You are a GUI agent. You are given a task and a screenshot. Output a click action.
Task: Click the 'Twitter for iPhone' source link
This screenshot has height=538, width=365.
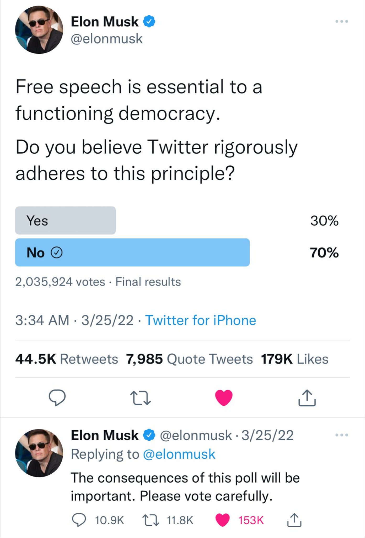[201, 320]
